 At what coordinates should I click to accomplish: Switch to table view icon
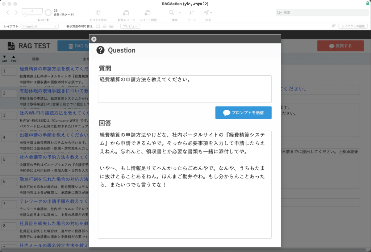(112, 26)
